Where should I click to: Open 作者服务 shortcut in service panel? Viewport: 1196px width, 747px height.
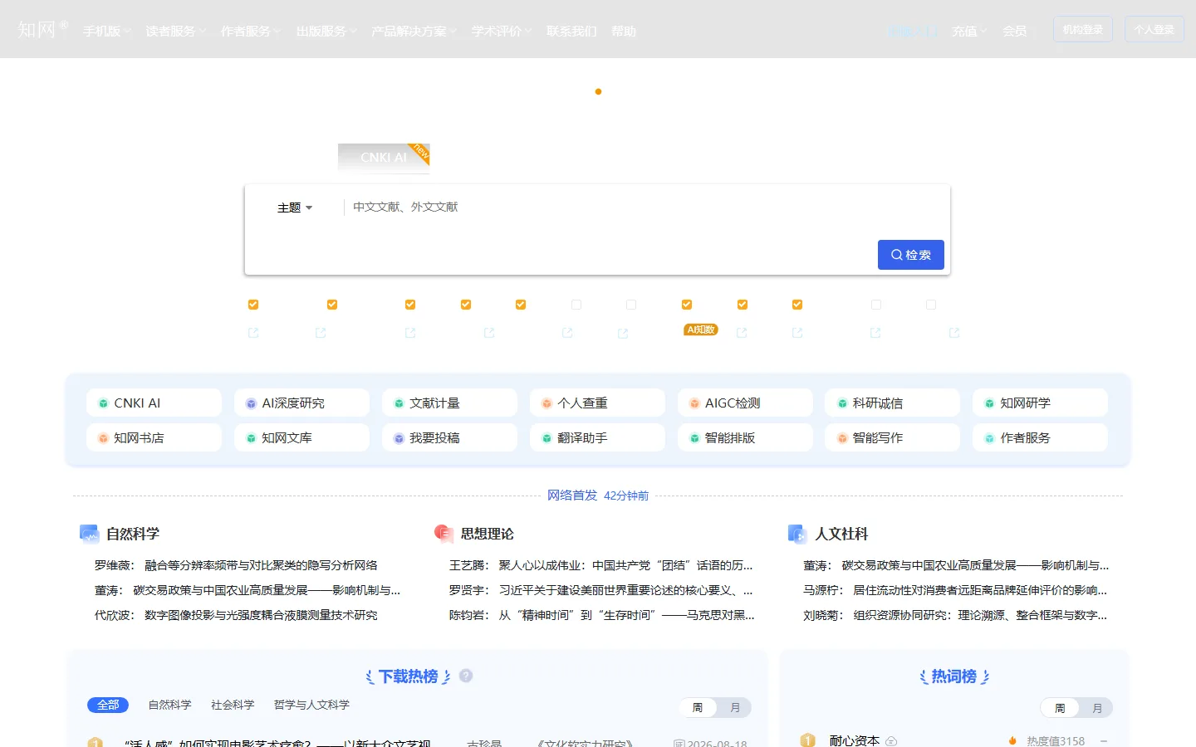pos(1040,437)
